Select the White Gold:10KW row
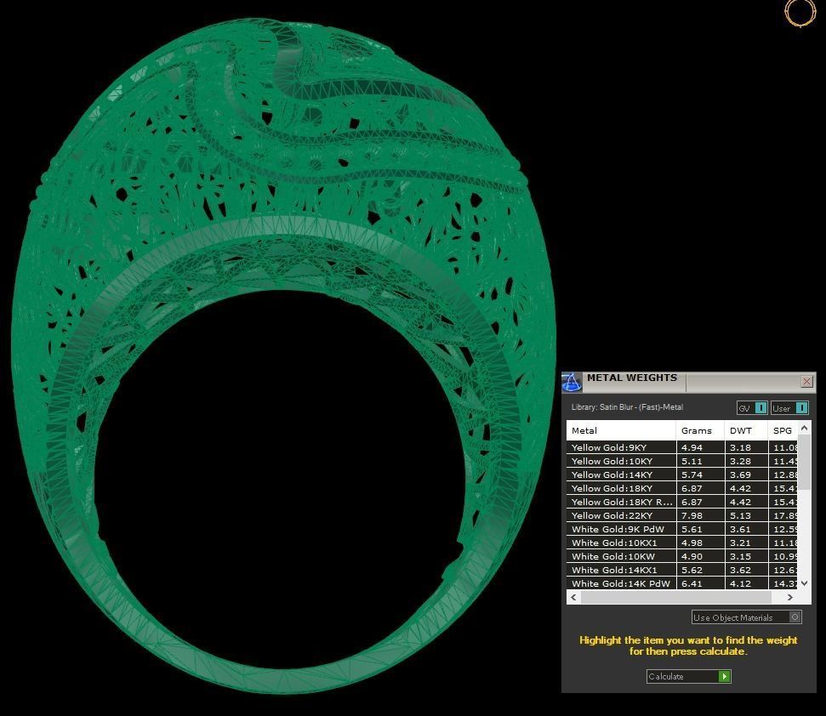Viewport: 826px width, 716px height. 682,556
